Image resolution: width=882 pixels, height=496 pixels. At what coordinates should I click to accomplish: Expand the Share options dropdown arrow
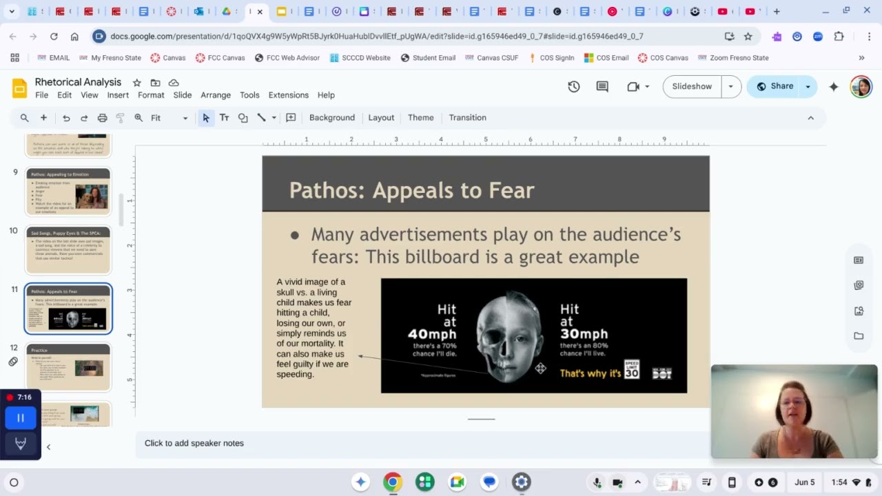click(808, 86)
